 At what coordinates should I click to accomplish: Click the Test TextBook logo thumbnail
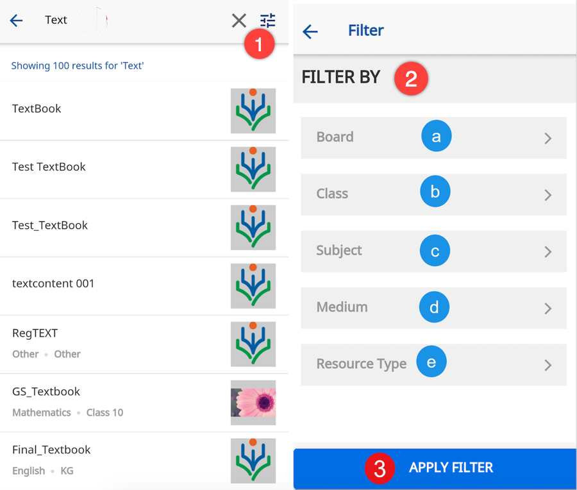click(253, 169)
